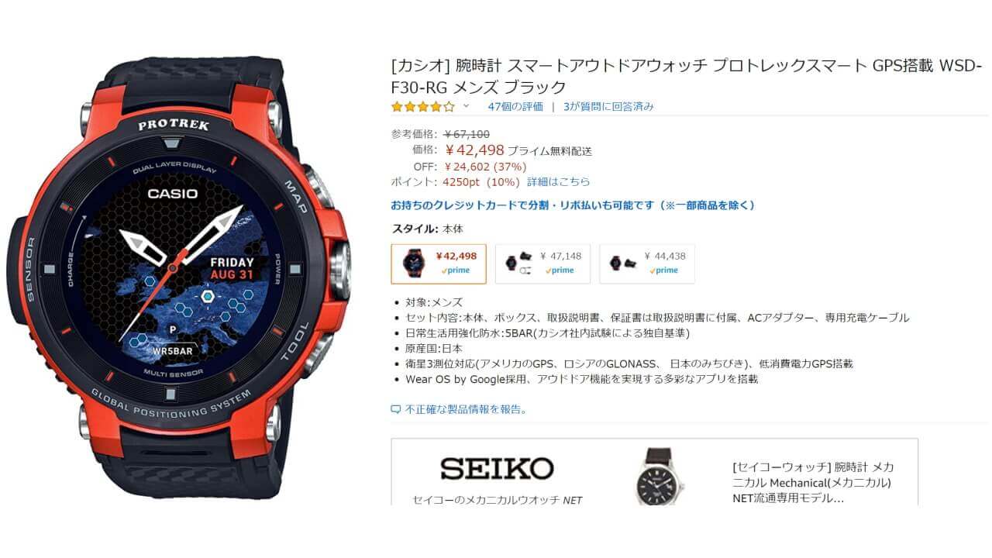The height and width of the screenshot is (558, 992).
Task: Select the ¥44,438 style option
Action: click(647, 263)
